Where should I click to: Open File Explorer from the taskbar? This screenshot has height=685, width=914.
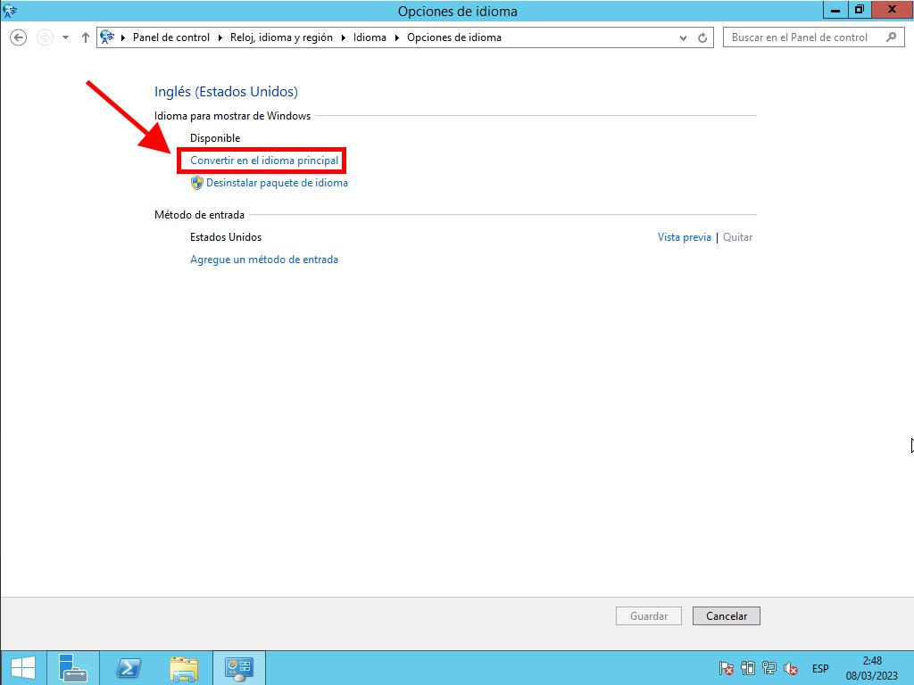(184, 667)
